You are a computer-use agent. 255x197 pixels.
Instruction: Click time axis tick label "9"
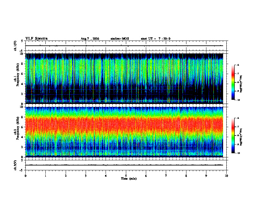tap(206, 176)
